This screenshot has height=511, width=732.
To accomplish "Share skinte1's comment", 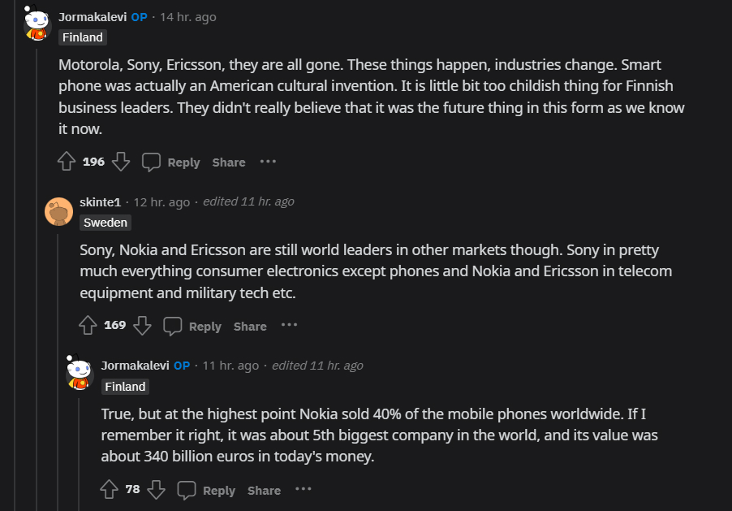I will [x=250, y=327].
